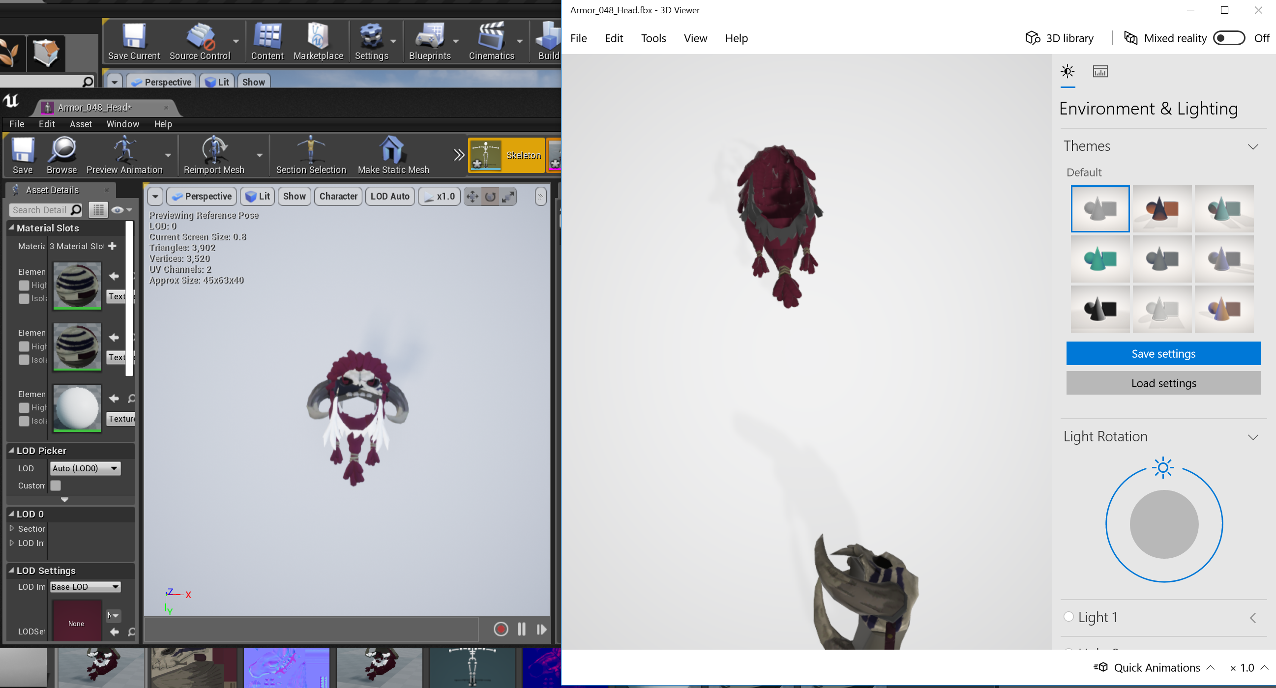Open Section Selection tool
Viewport: 1276px width, 688px height.
[x=311, y=149]
